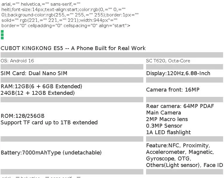Click the Display:120Hz,6.88-Inch cell
This screenshot has width=224, height=178.
pyautogui.click(x=178, y=73)
